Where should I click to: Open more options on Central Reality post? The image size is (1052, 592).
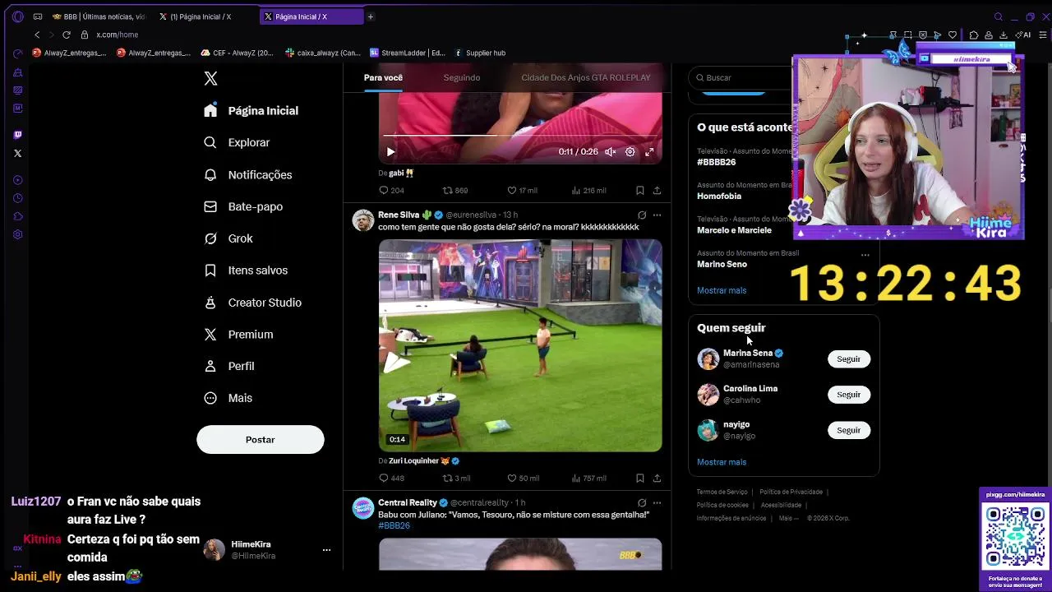click(657, 502)
